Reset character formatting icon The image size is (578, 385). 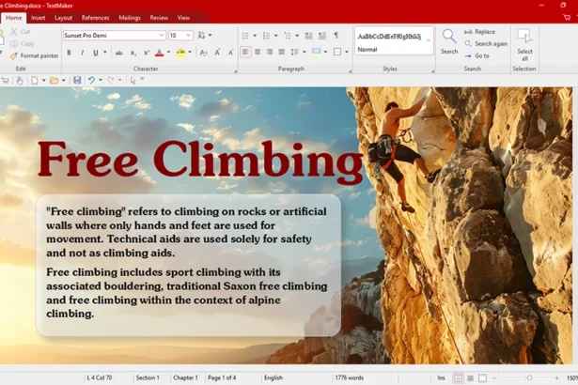click(x=203, y=53)
